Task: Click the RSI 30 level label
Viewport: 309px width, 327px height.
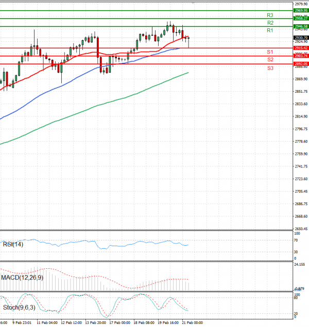Action: click(296, 252)
